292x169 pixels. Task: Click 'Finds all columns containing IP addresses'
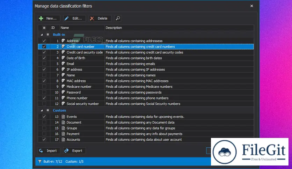tap(135, 69)
